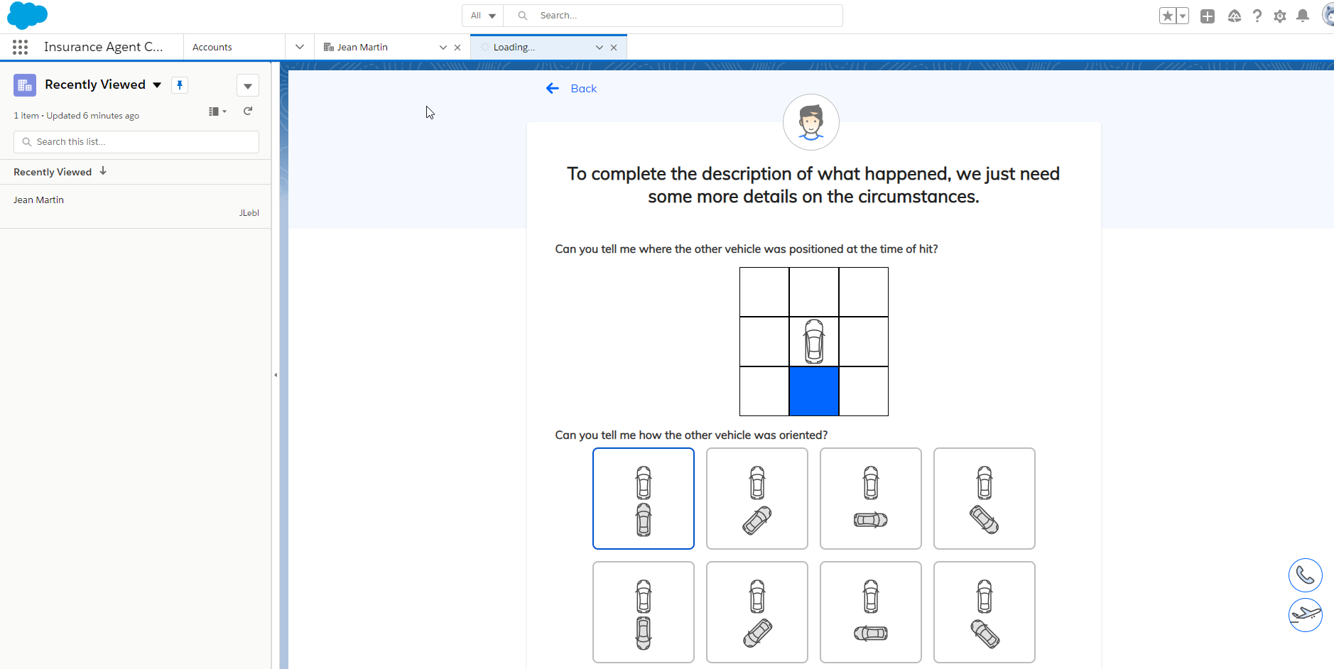Pin the Recently Viewed list view
Viewport: 1334px width, 669px height.
tap(180, 85)
